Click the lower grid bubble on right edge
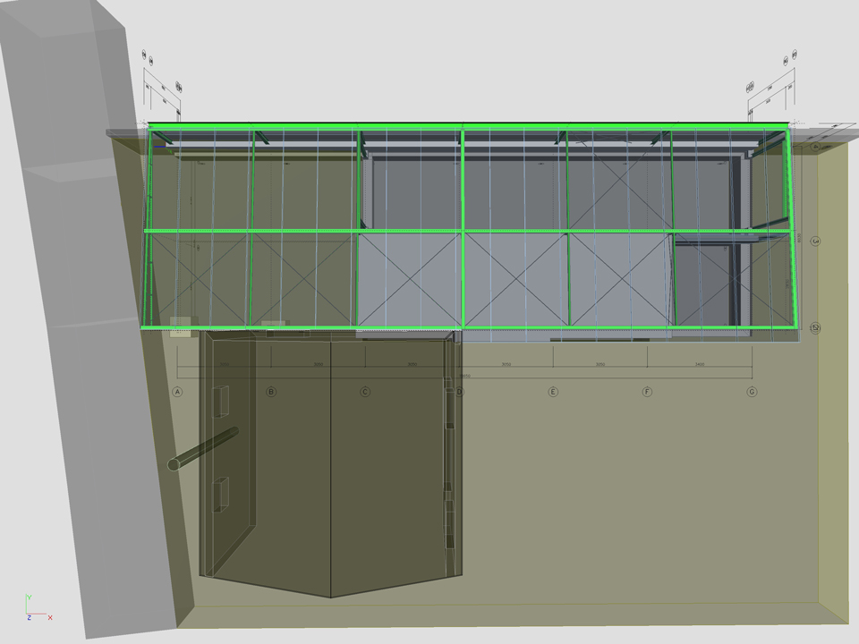Screen dimensions: 859x644 click(815, 328)
